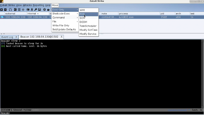Image resolution: width=204 pixels, height=115 pixels.
Task: Click the console vertical scrollbar
Action: (x=202, y=74)
